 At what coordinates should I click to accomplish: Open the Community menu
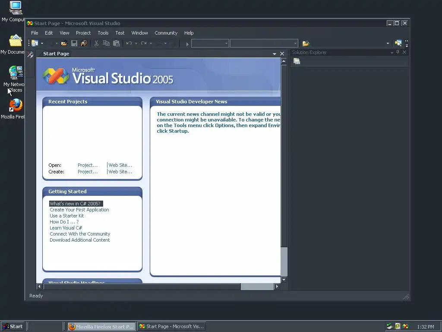click(166, 33)
